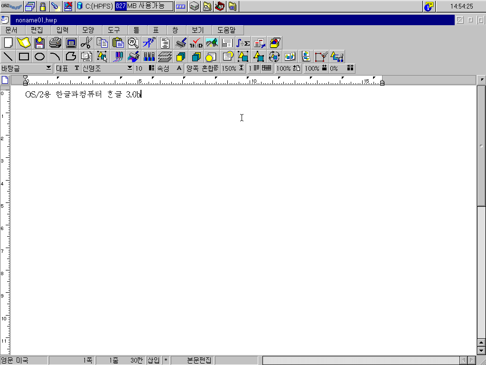The width and height of the screenshot is (486, 365).
Task: Click the lockup padlock icon in WarpCenter
Action: 42,6
